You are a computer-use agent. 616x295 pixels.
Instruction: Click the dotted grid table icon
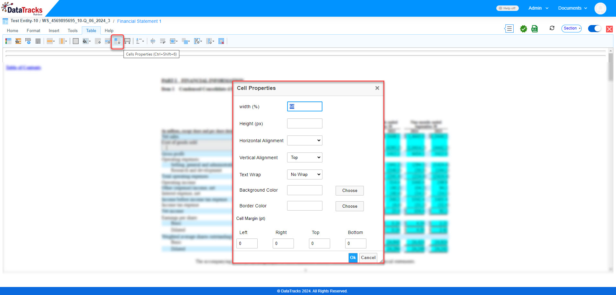[38, 41]
